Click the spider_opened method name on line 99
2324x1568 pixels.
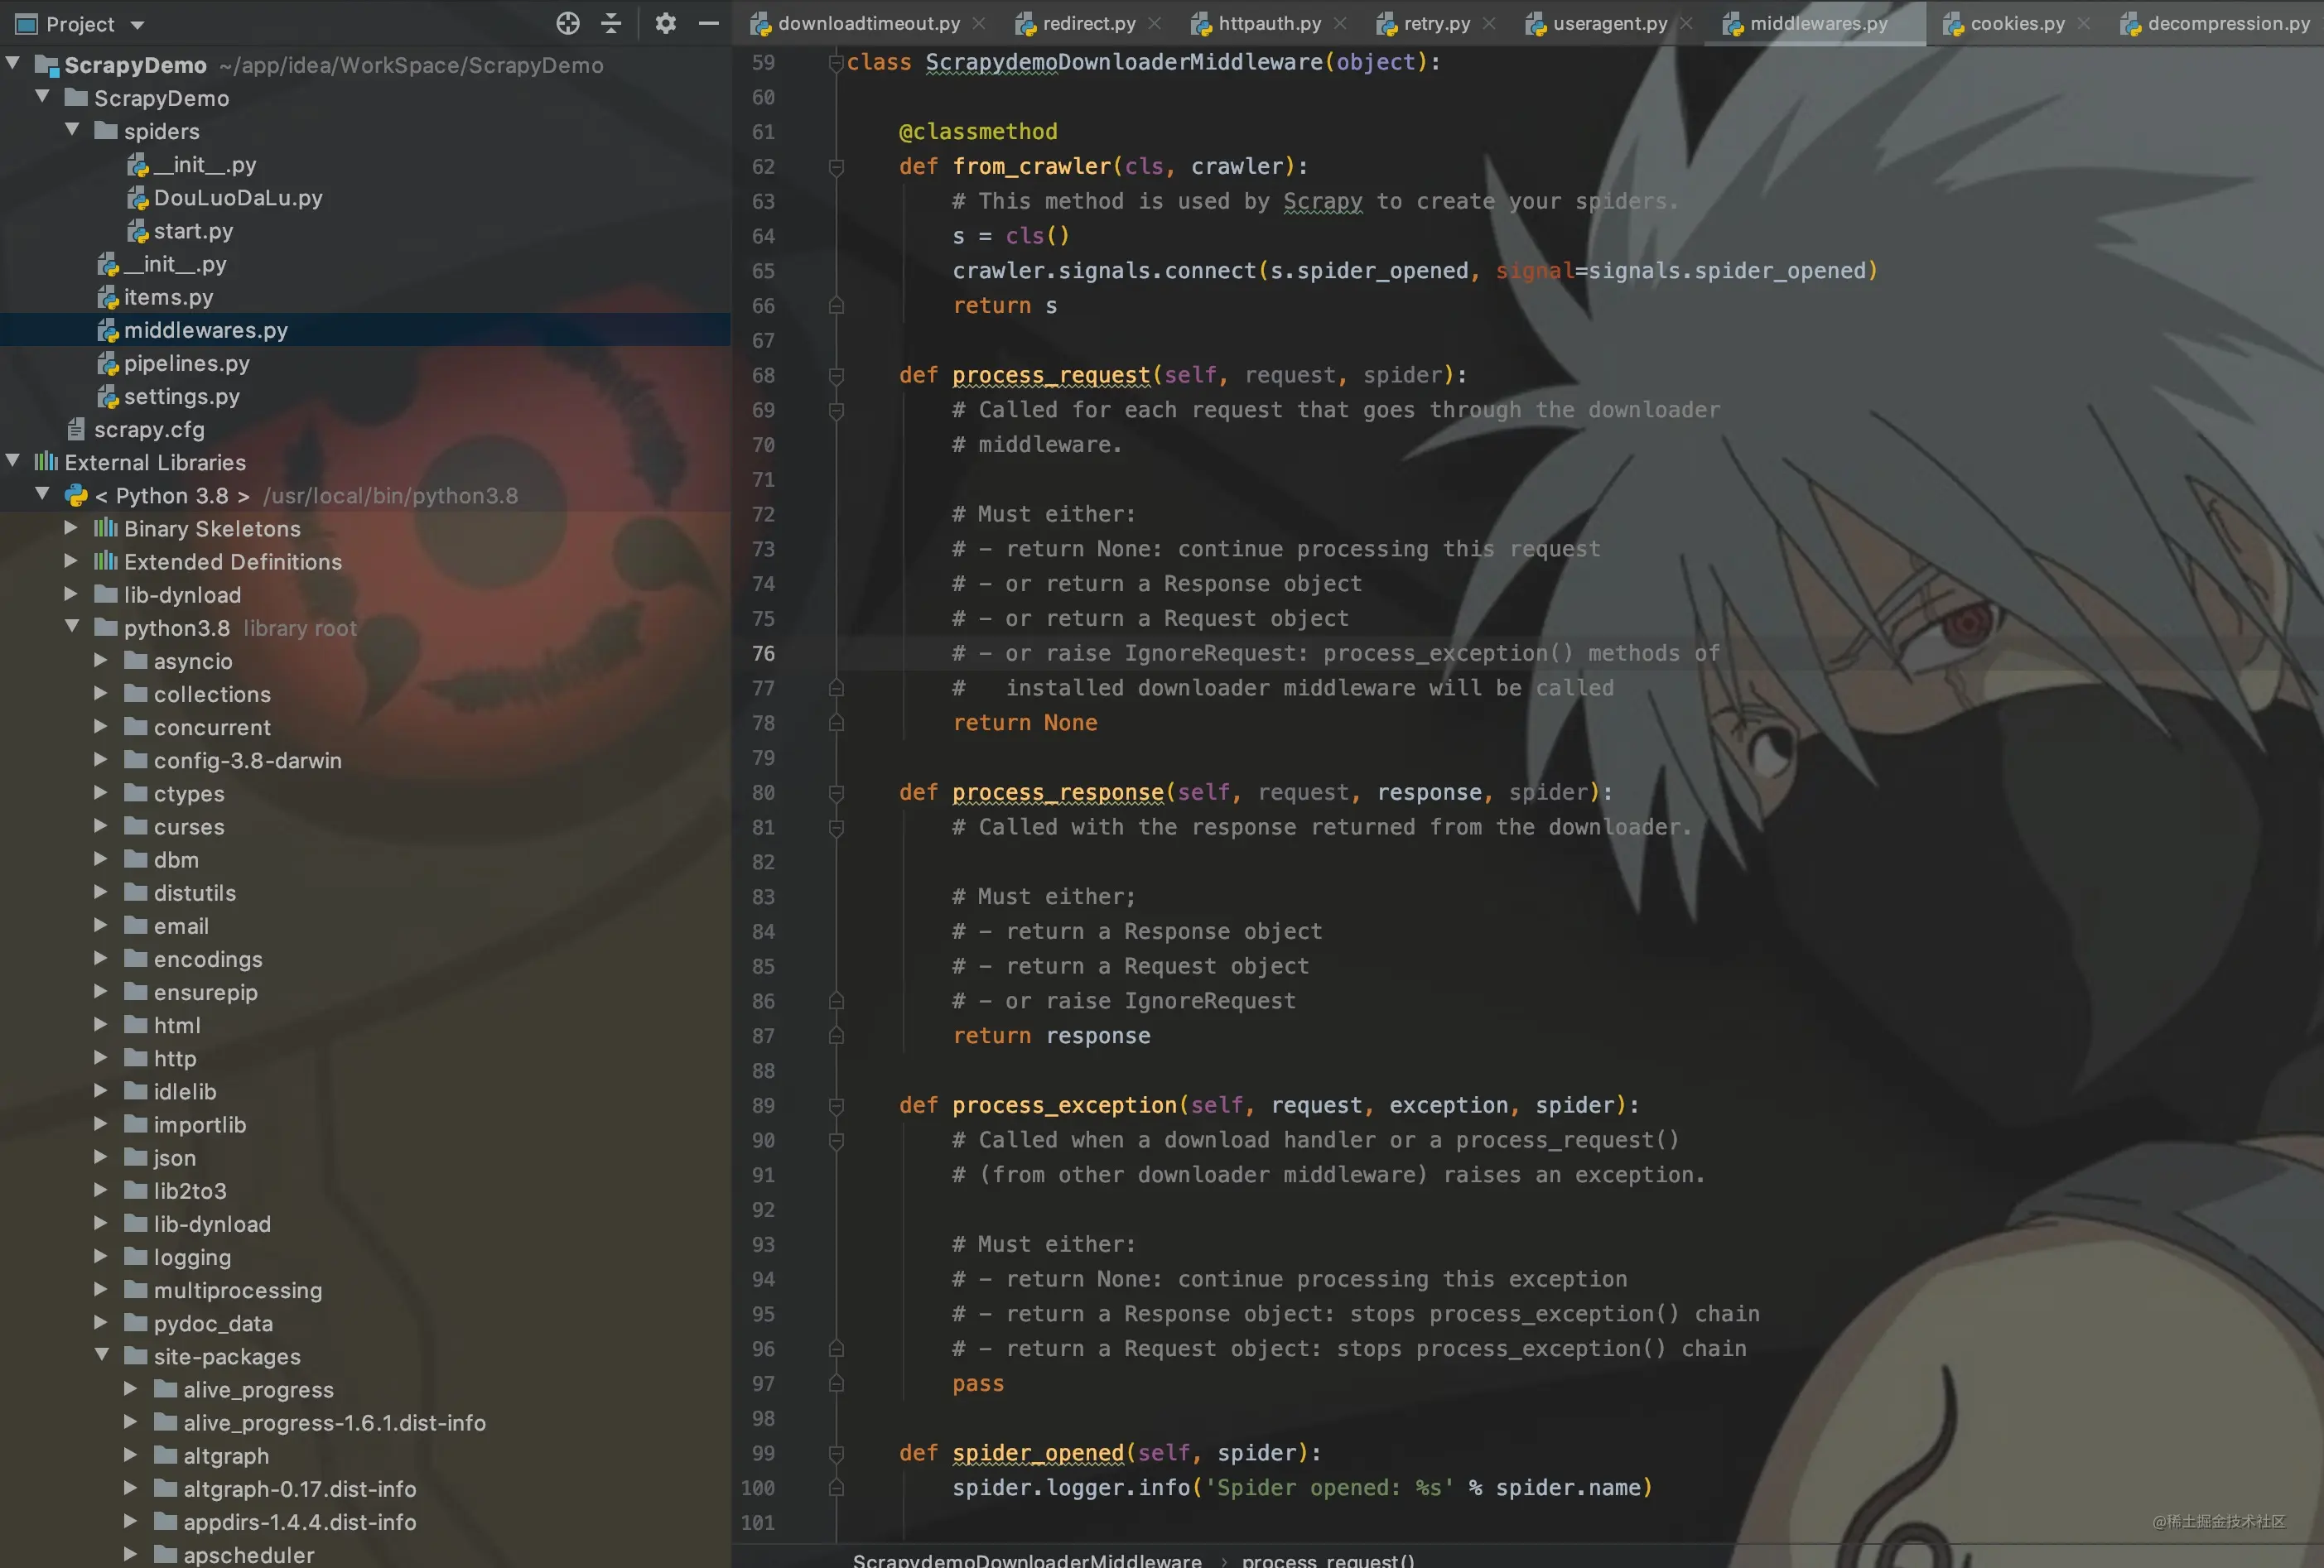(x=1038, y=1453)
